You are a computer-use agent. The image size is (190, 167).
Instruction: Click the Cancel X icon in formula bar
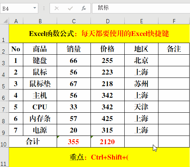click(57, 8)
